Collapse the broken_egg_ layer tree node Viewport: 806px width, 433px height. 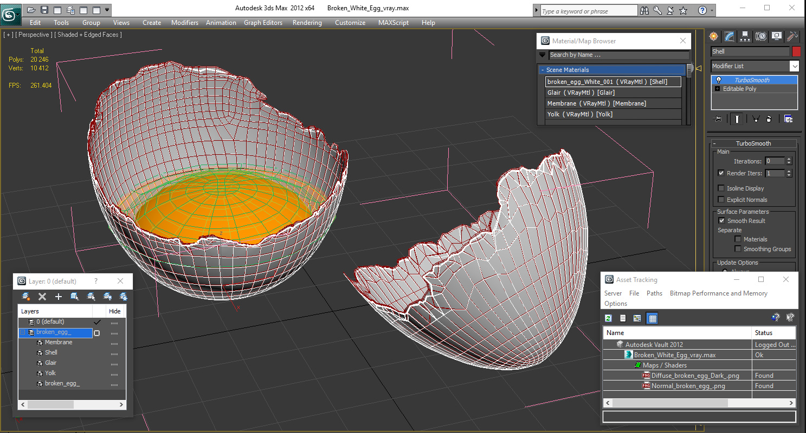[x=23, y=332]
